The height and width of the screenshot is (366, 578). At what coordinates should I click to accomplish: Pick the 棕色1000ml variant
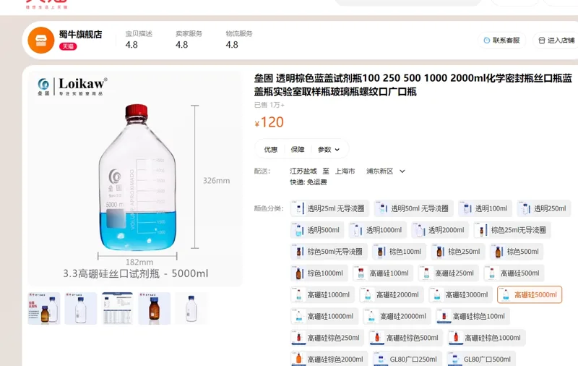coord(319,273)
